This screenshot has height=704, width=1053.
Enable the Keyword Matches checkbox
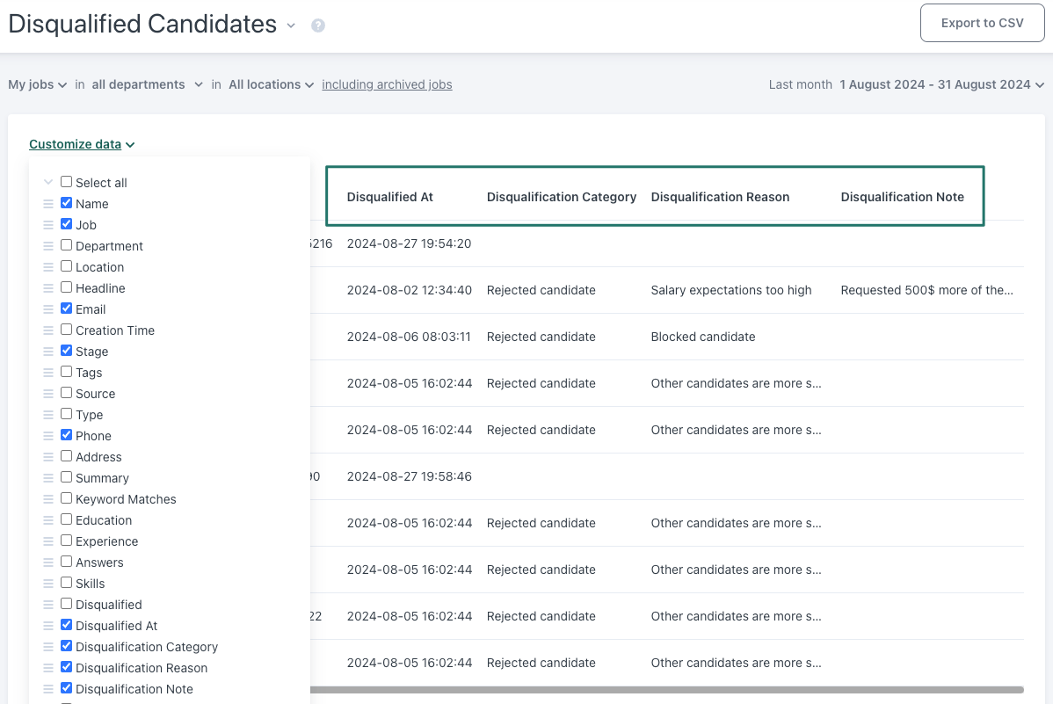(66, 498)
